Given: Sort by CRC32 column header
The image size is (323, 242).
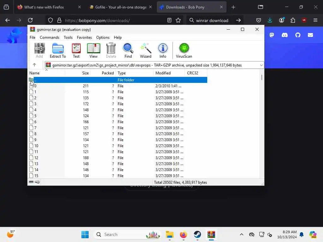Looking at the screenshot, I should click(196, 73).
